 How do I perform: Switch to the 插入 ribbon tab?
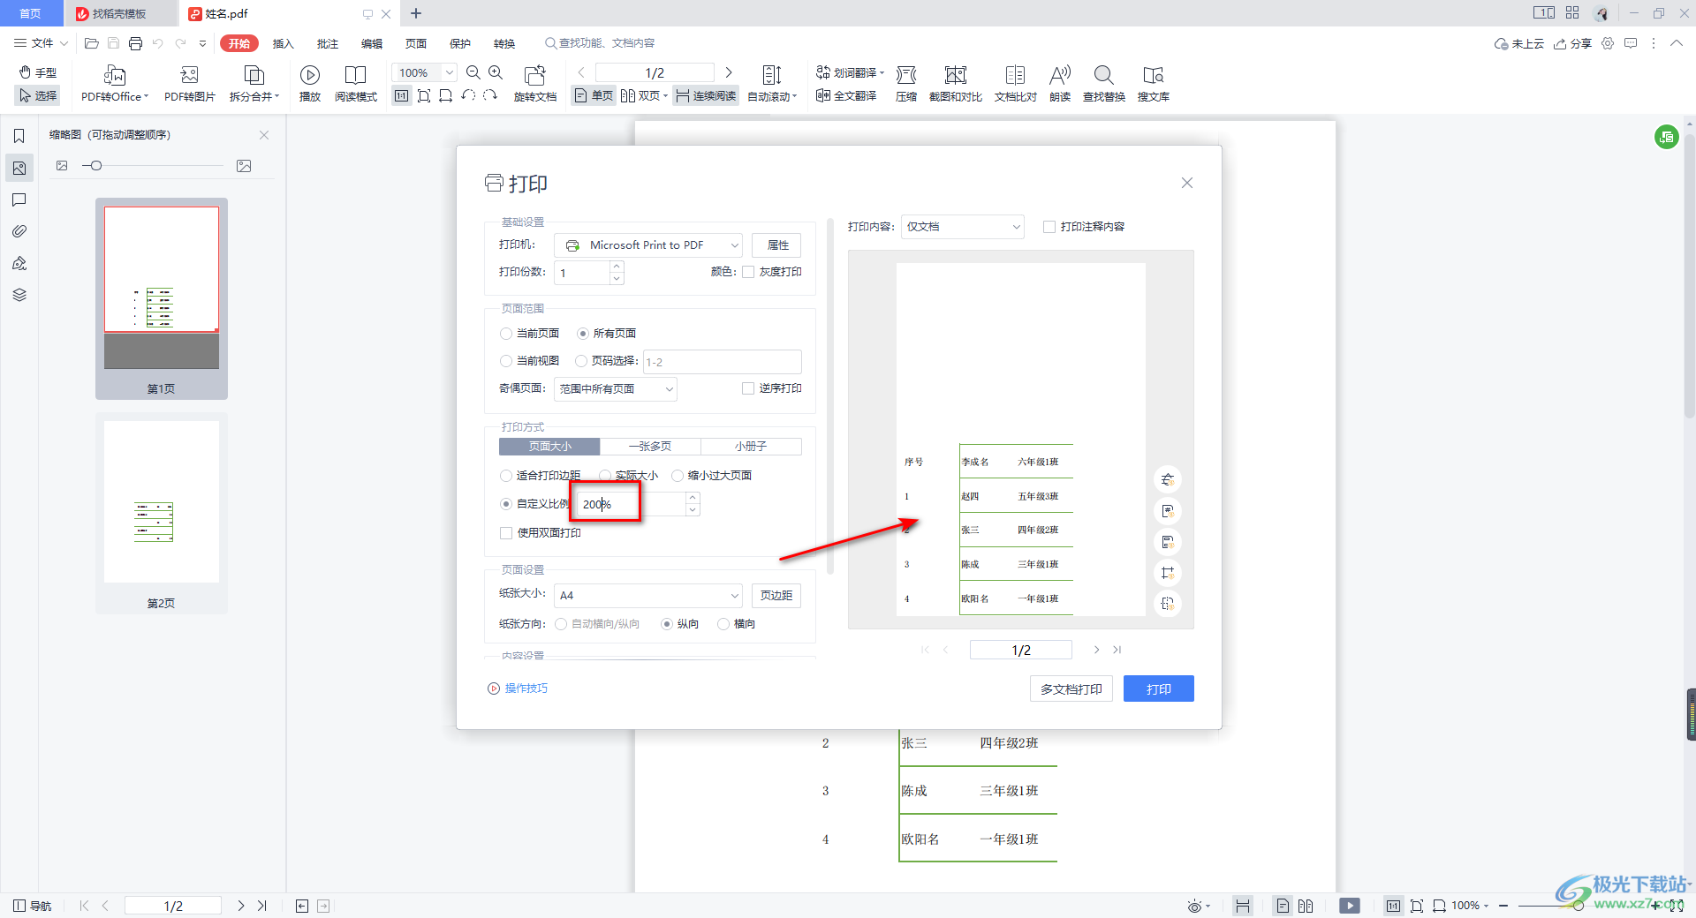[283, 43]
